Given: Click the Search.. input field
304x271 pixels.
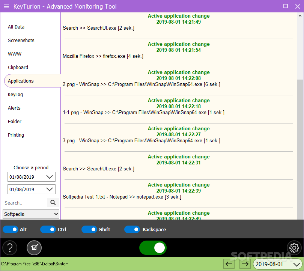Looking at the screenshot, I should [x=25, y=203].
